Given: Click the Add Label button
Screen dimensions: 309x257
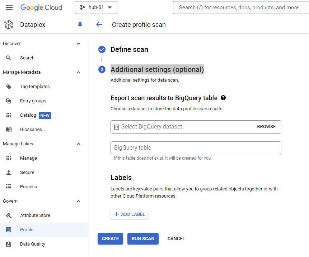Looking at the screenshot, I should tap(129, 214).
